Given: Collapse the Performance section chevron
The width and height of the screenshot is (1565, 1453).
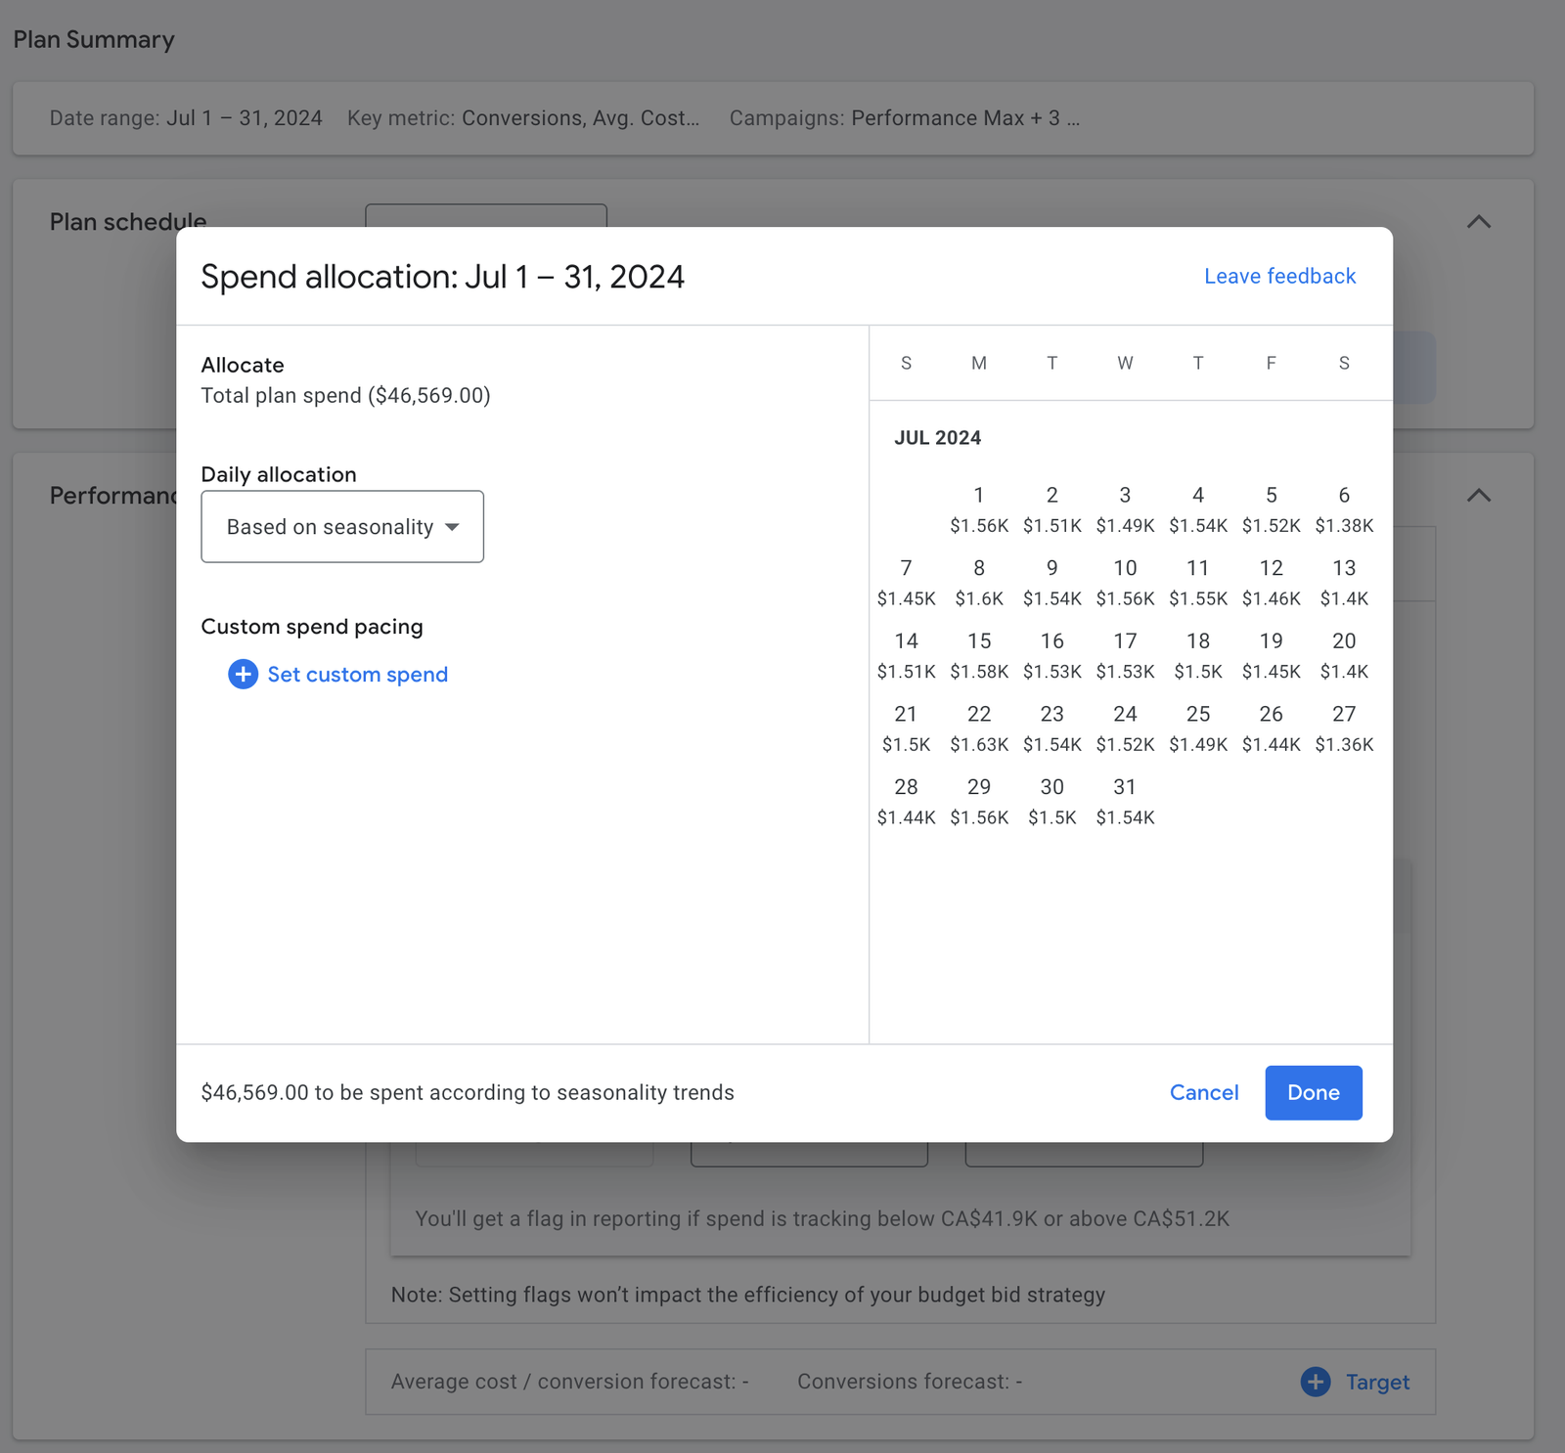Looking at the screenshot, I should [x=1479, y=496].
